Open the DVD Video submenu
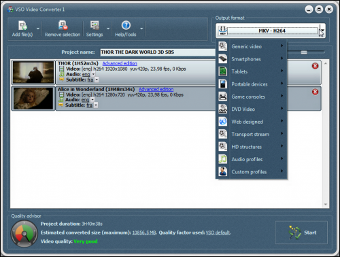This screenshot has width=340, height=257. click(x=252, y=109)
